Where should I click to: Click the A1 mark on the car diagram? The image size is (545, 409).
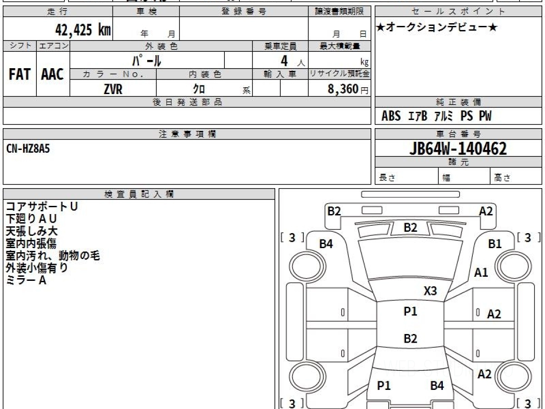click(x=481, y=273)
